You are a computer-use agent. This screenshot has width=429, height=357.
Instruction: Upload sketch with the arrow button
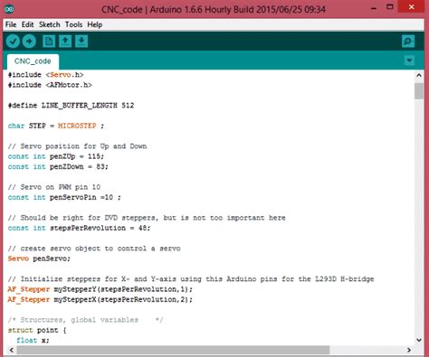(29, 42)
